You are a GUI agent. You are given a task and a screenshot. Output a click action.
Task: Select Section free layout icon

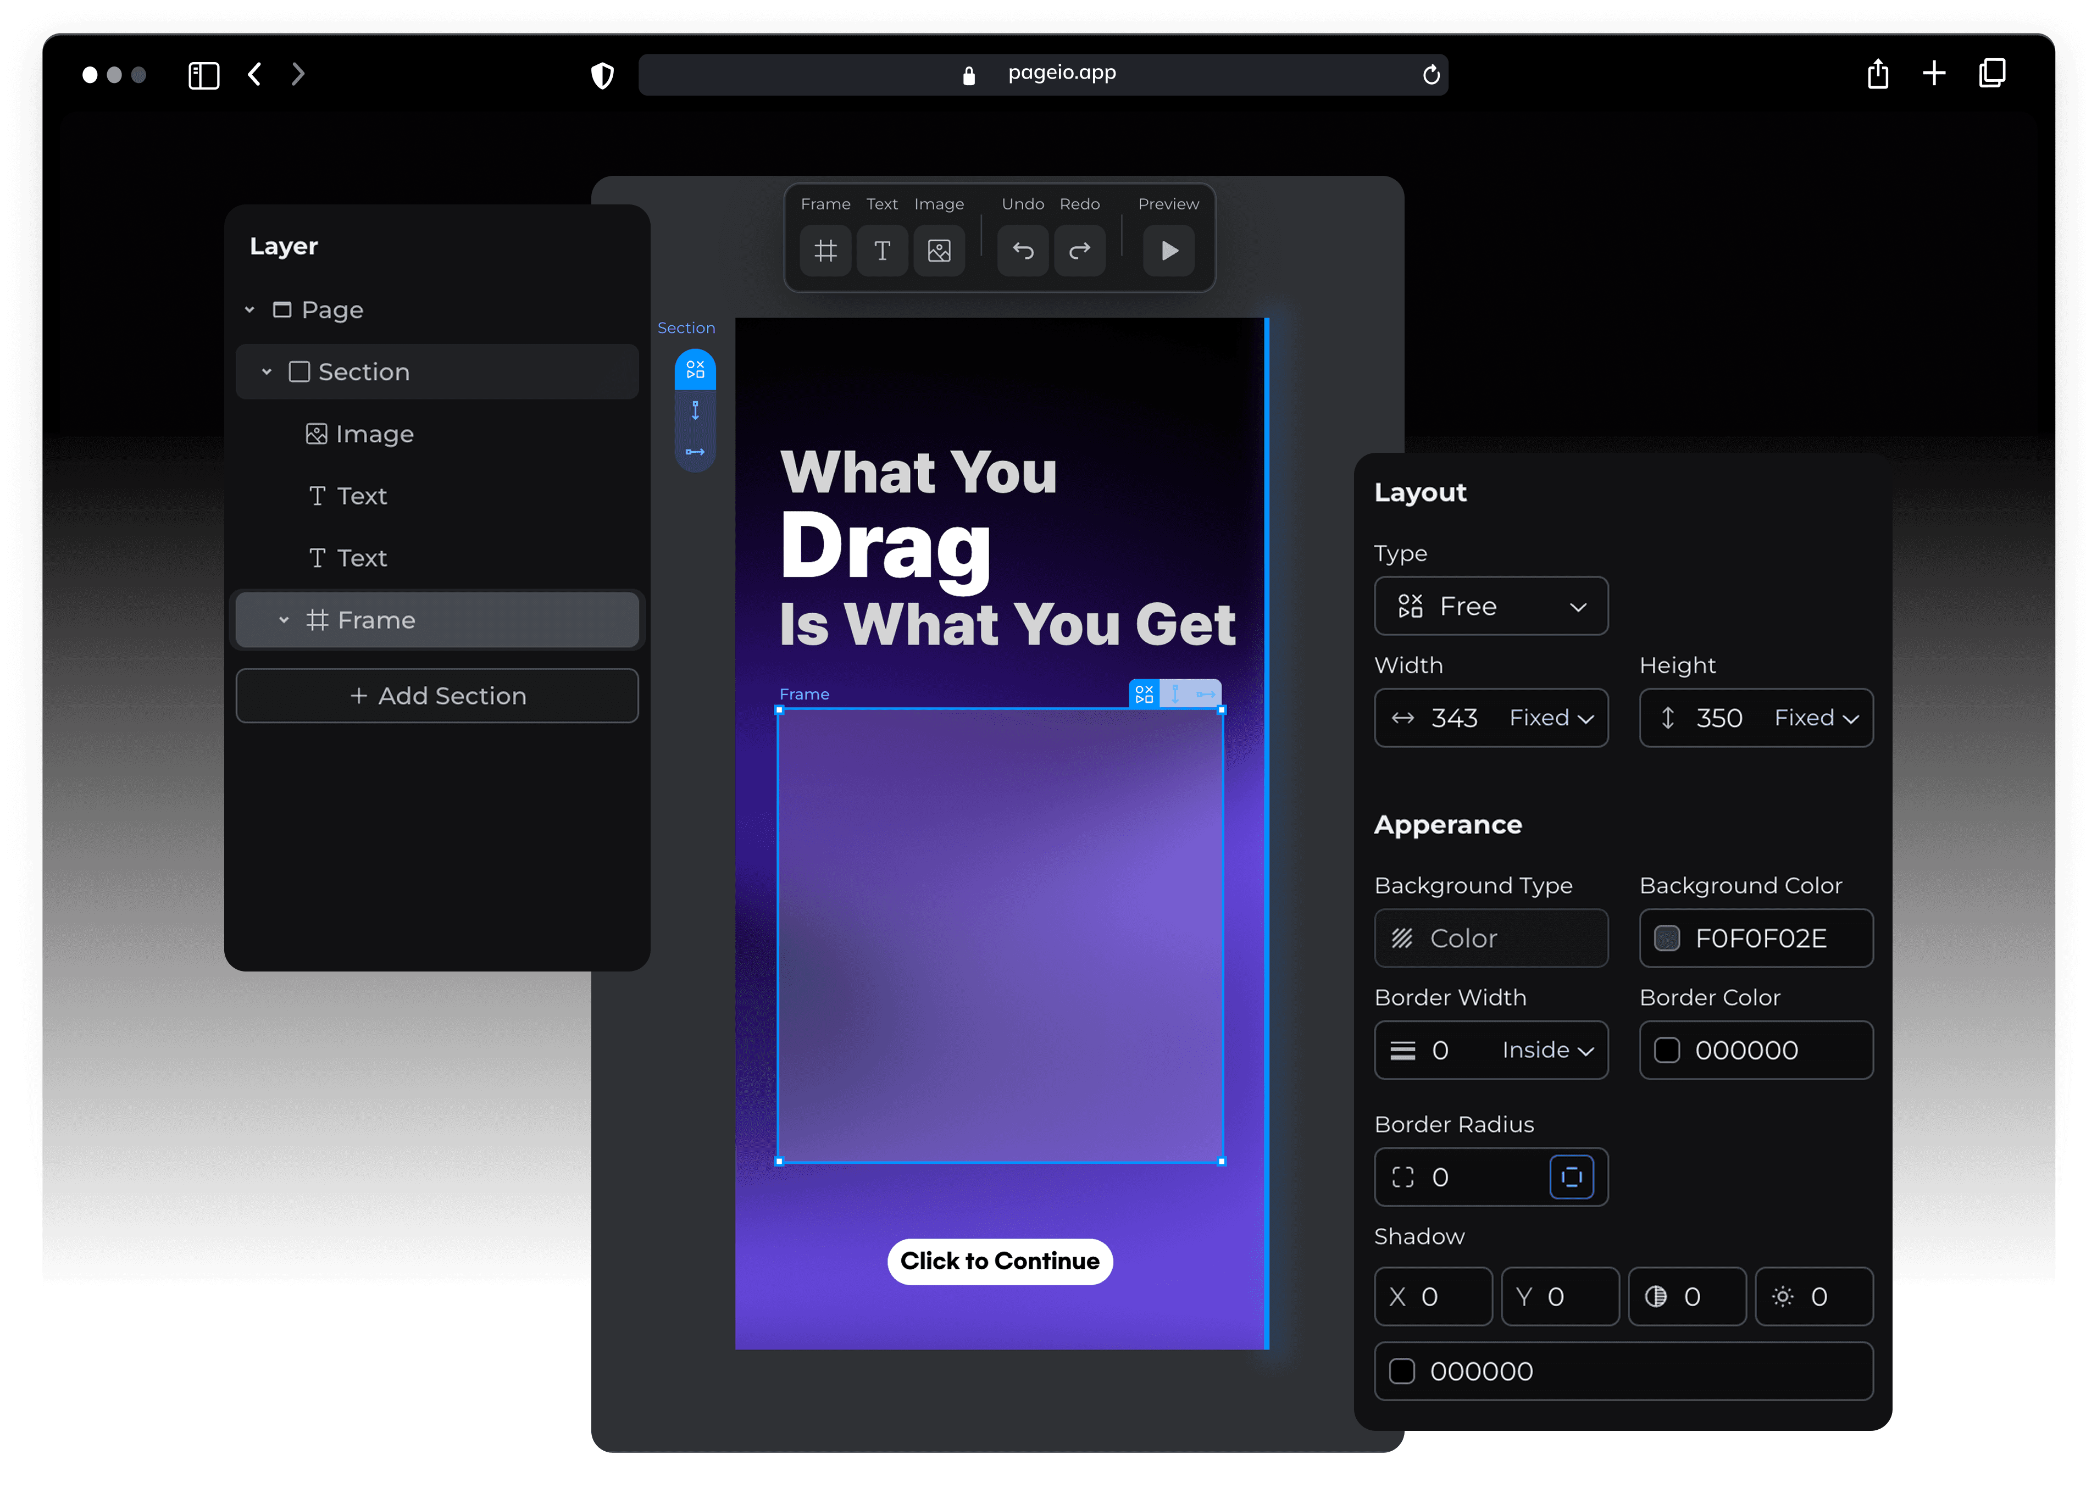pos(695,369)
